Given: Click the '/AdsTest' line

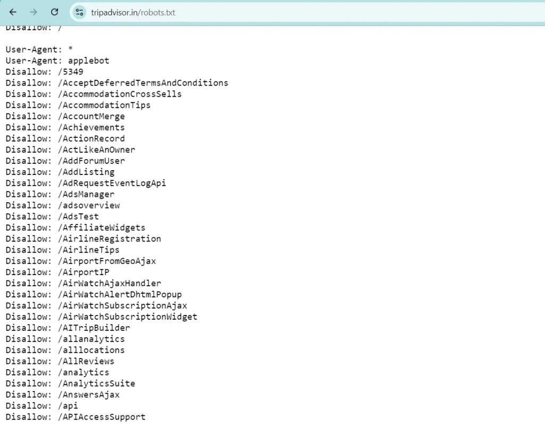Looking at the screenshot, I should pos(52,216).
